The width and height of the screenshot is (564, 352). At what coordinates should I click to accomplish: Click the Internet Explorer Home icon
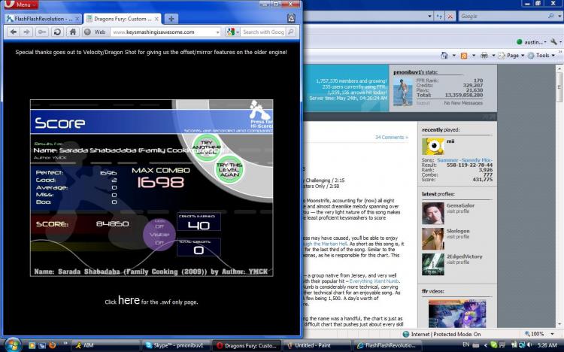click(444, 56)
